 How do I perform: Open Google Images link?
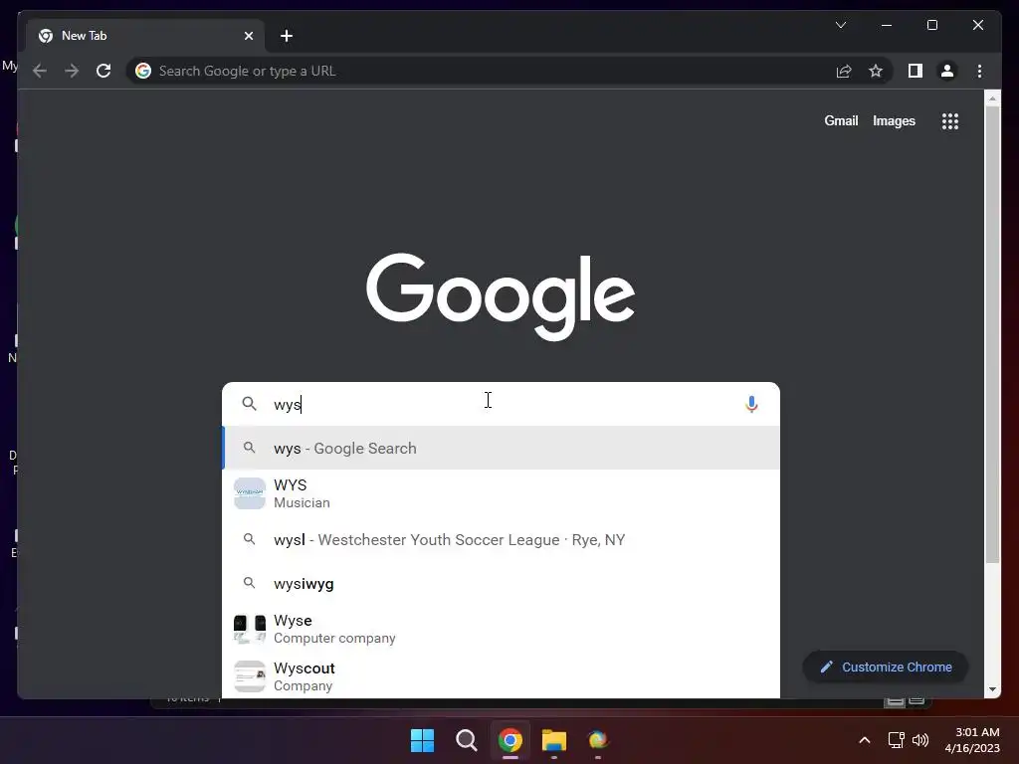(x=894, y=120)
